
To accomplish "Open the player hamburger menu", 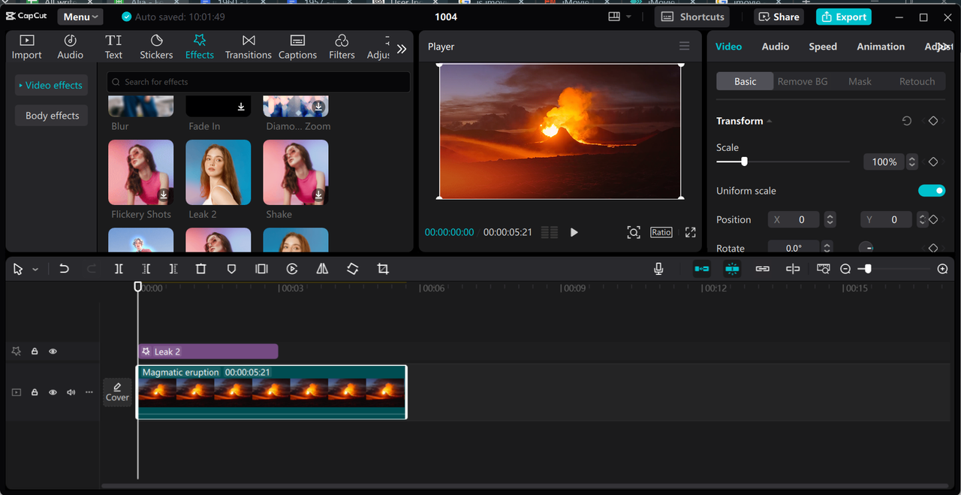I will click(x=684, y=47).
